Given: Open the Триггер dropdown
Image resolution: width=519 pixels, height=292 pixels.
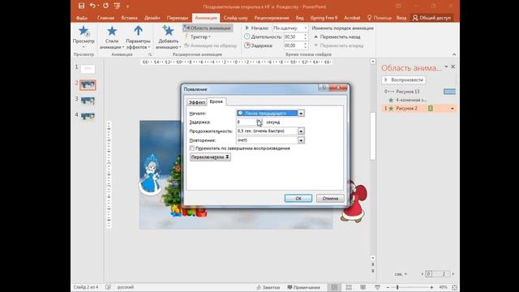Looking at the screenshot, I should click(x=198, y=36).
